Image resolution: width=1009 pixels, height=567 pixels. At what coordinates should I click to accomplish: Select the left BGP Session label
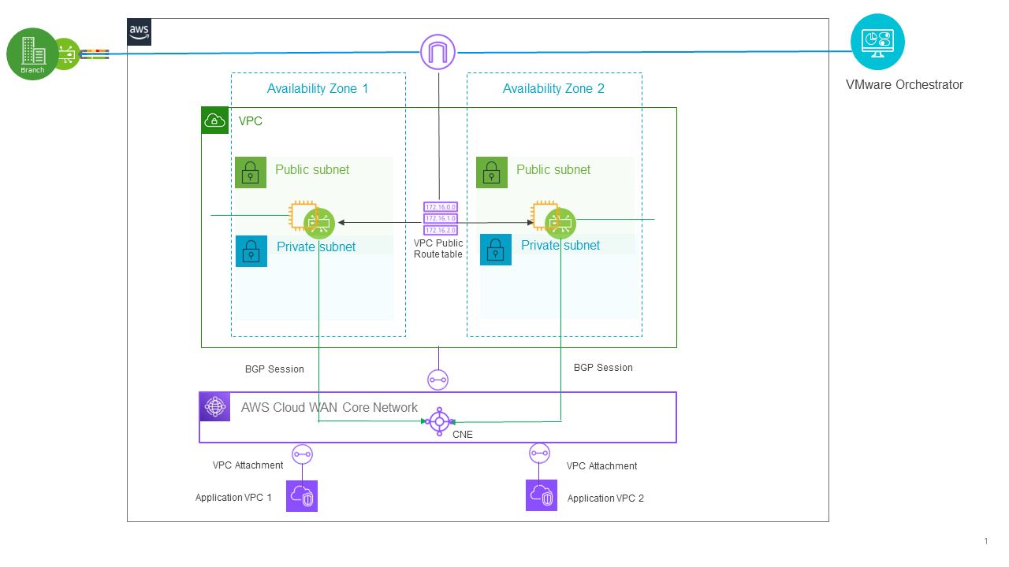coord(274,369)
